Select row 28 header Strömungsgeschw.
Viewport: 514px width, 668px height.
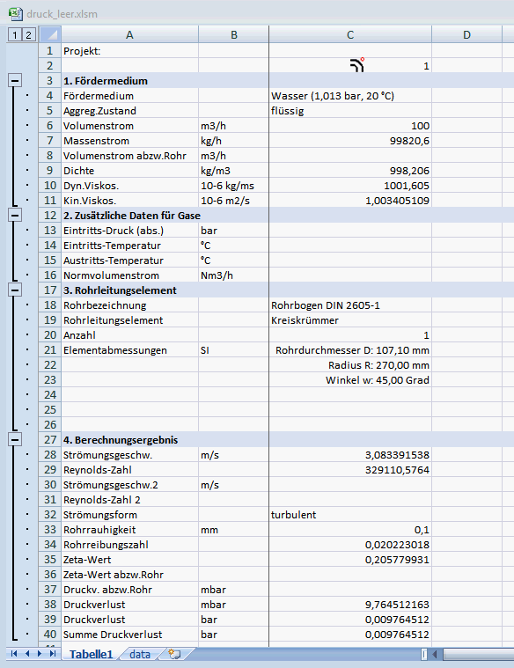(50, 454)
